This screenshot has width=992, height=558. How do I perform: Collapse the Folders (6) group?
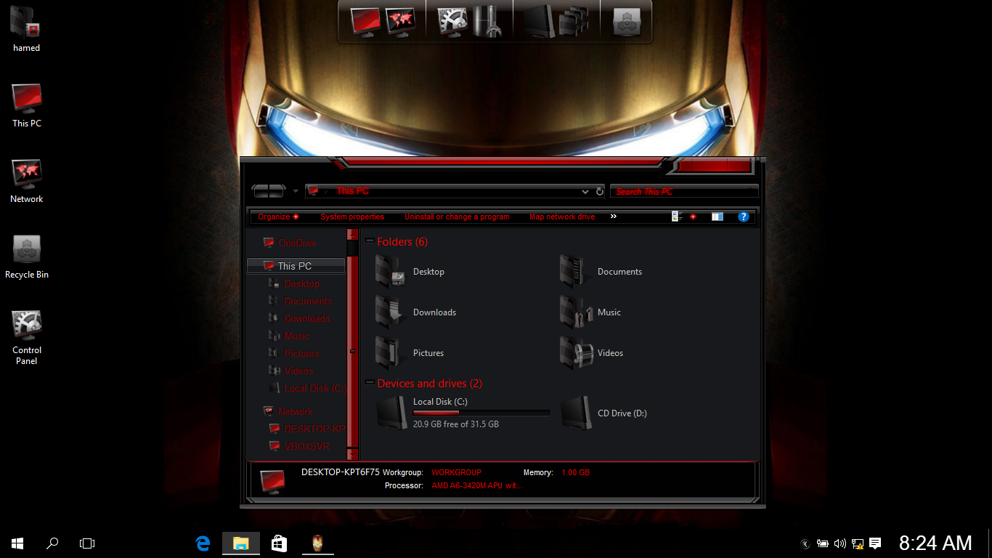[x=370, y=241]
